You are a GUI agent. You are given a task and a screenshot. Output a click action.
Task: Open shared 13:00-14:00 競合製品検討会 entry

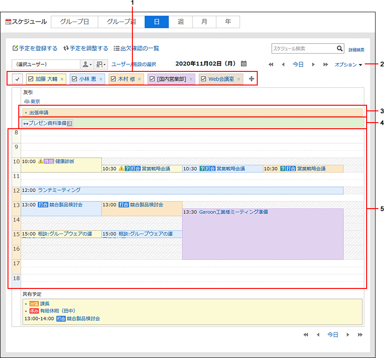[x=83, y=319]
